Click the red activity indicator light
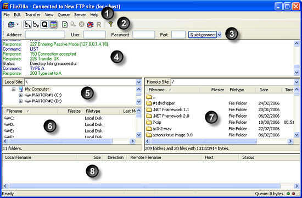 pyautogui.click(x=293, y=194)
